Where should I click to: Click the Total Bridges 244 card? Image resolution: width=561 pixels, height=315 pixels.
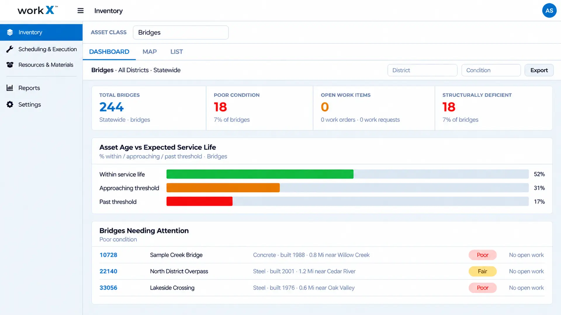(x=149, y=108)
